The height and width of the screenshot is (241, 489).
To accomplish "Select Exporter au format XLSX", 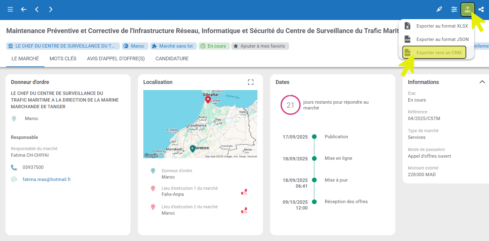I will coord(442,26).
